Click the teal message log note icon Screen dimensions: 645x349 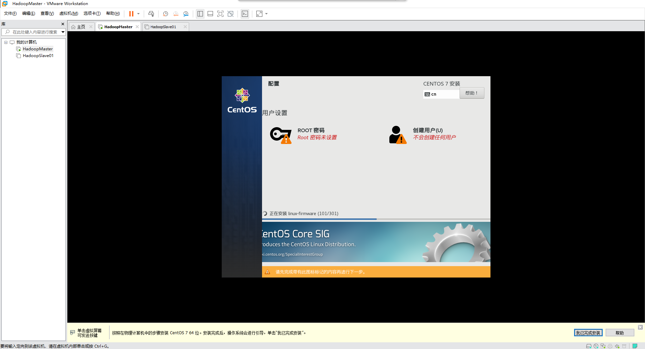pos(635,346)
